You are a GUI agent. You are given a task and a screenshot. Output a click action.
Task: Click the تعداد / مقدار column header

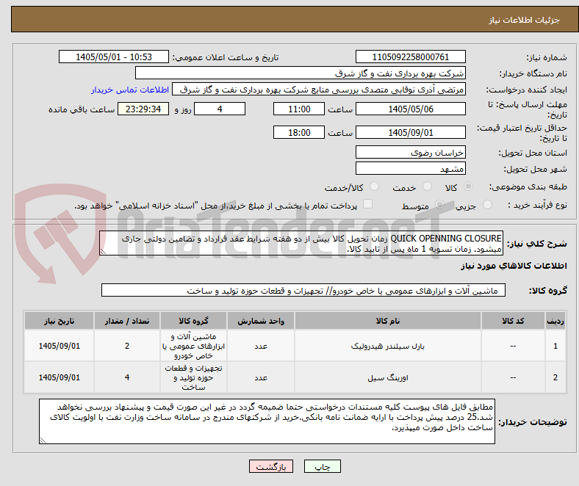(x=127, y=321)
